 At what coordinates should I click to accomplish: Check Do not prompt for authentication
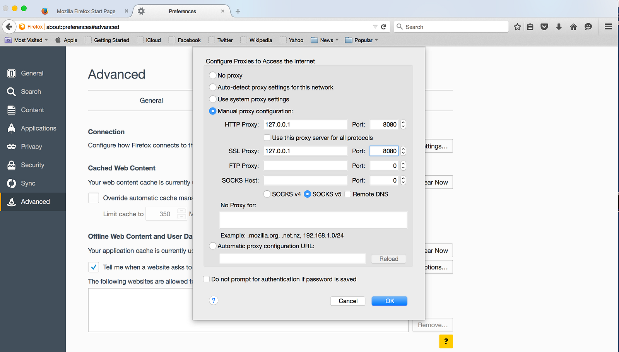(207, 279)
